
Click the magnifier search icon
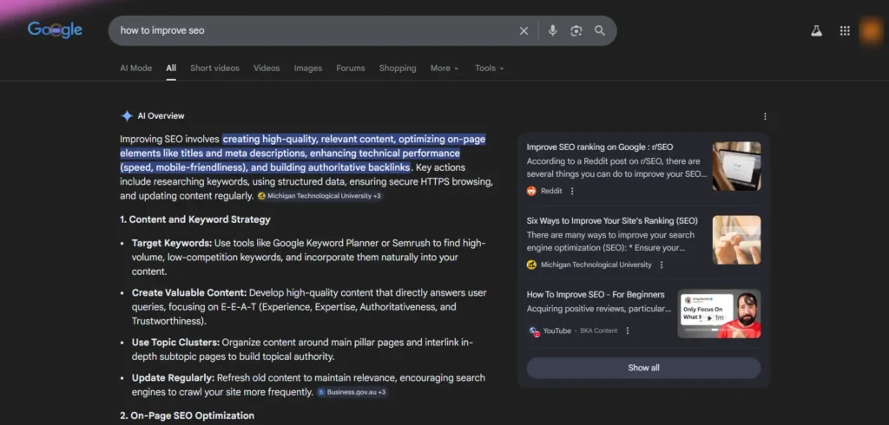(x=600, y=30)
